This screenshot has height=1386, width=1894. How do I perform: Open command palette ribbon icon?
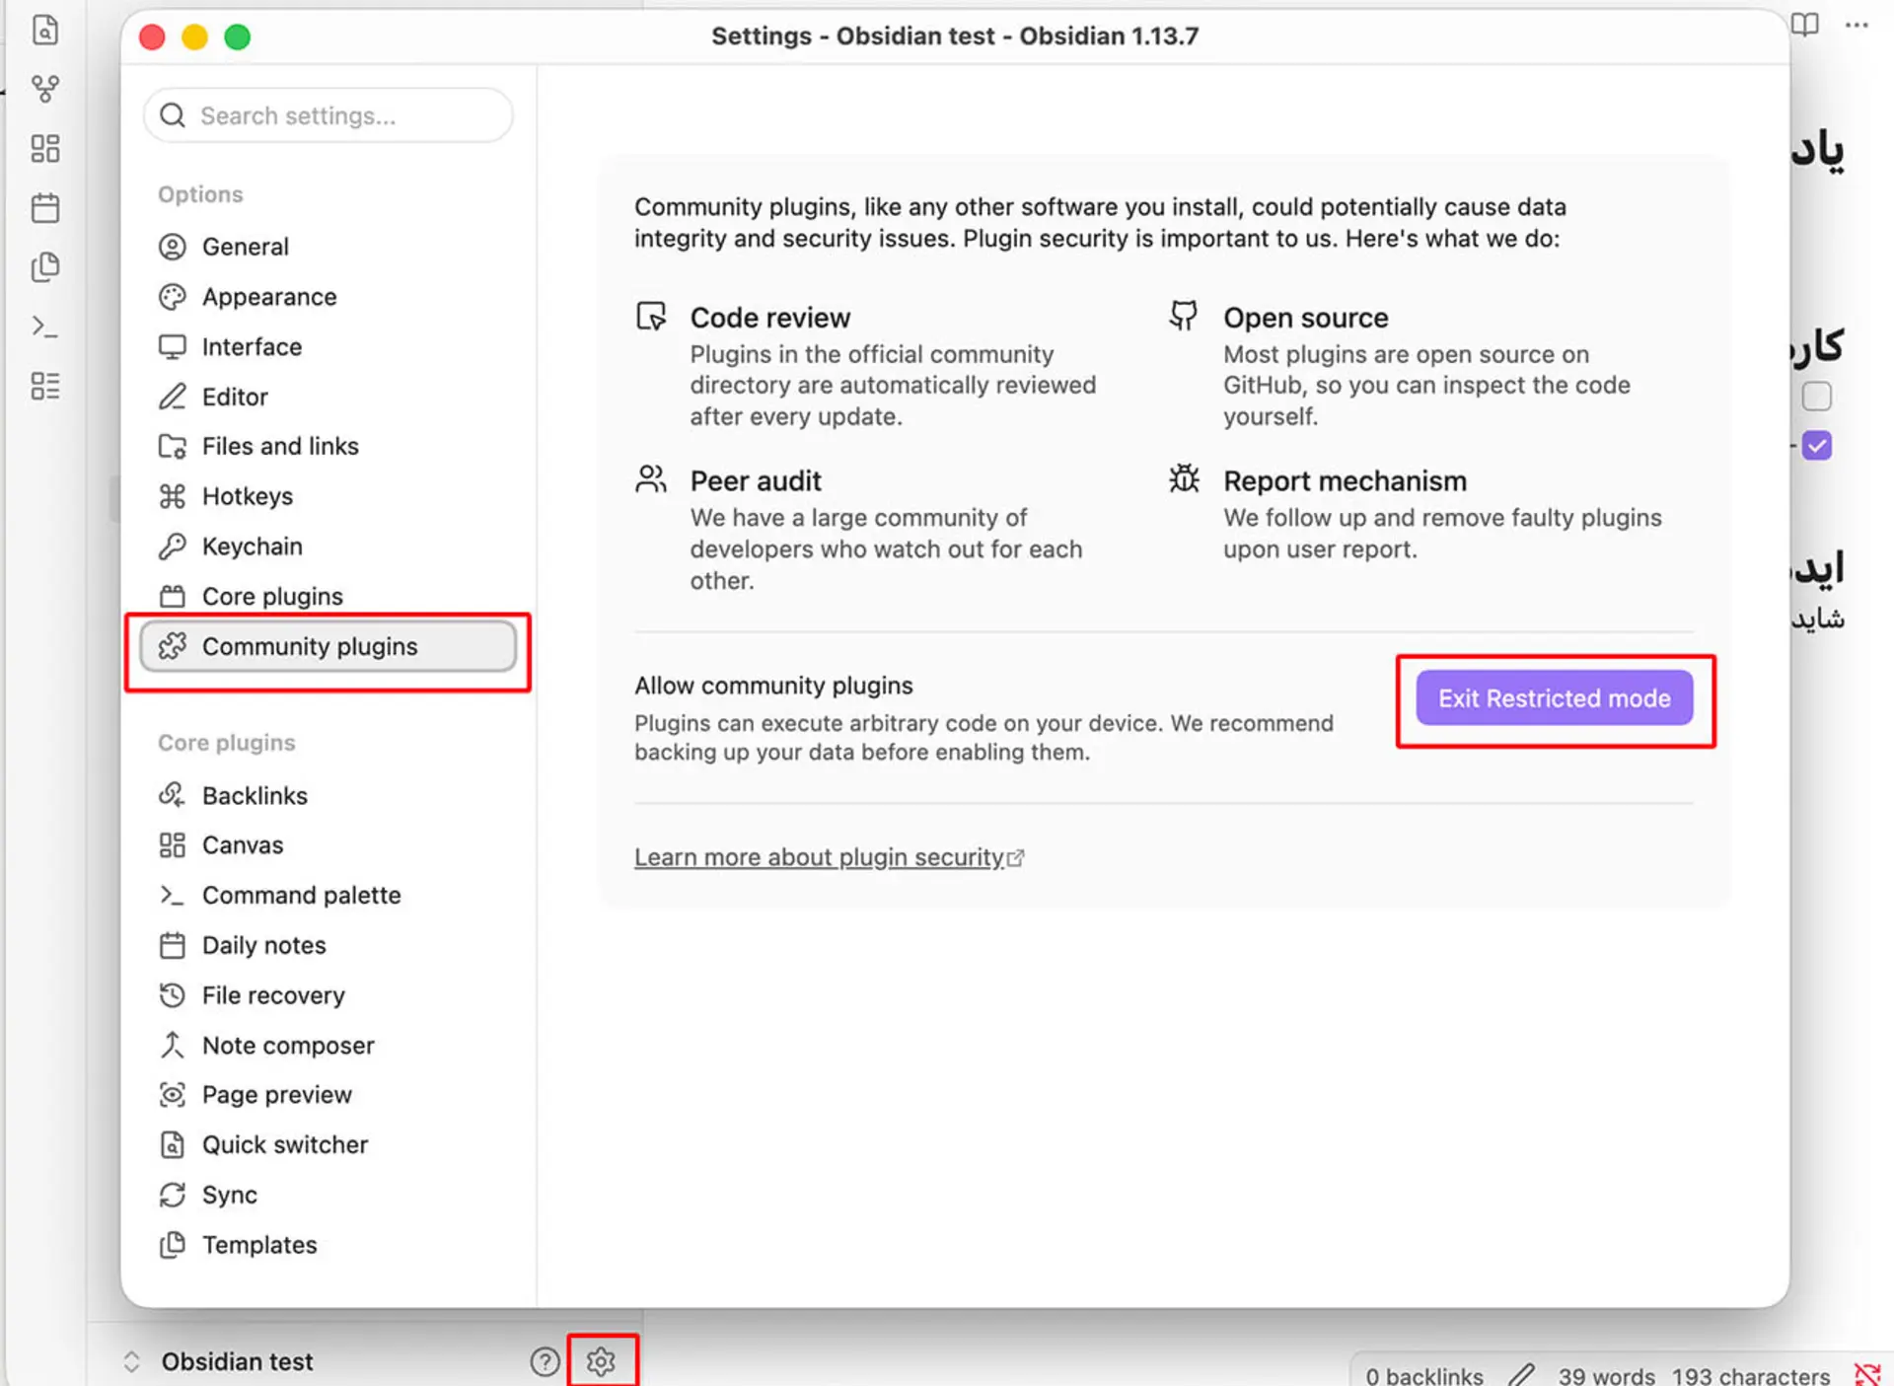(45, 327)
